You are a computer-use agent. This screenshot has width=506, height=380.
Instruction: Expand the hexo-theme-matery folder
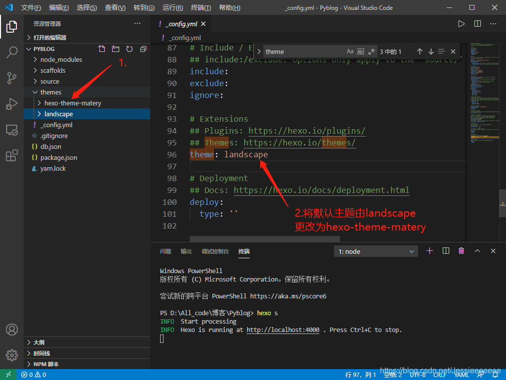click(87, 103)
